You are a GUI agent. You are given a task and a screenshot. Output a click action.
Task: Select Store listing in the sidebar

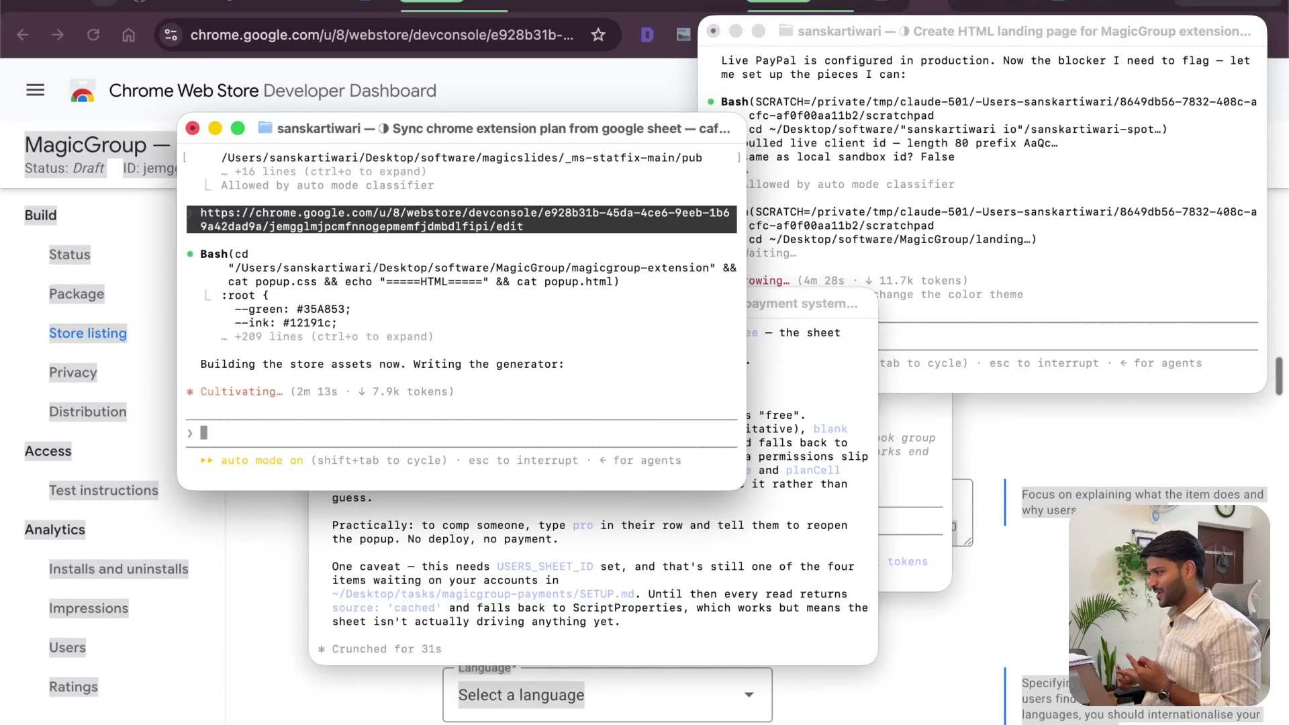pyautogui.click(x=88, y=333)
